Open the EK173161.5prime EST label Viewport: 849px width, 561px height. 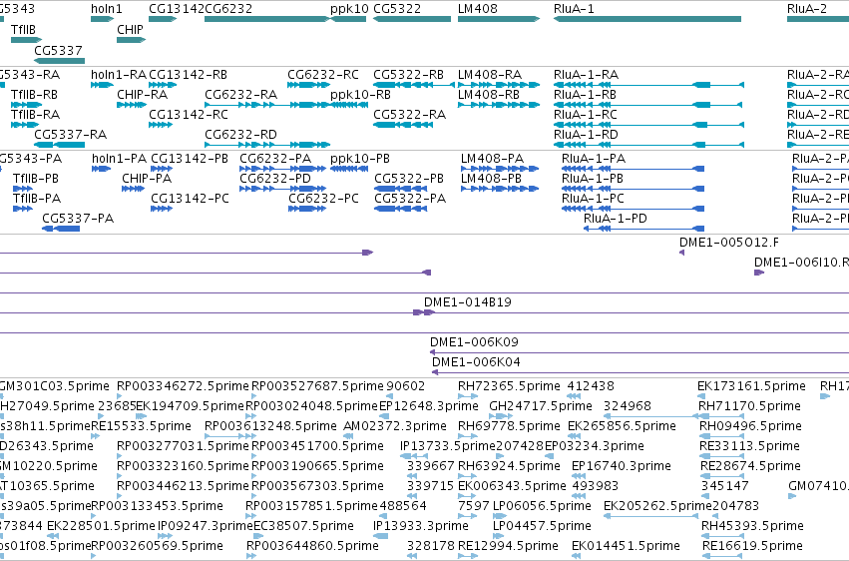751,386
